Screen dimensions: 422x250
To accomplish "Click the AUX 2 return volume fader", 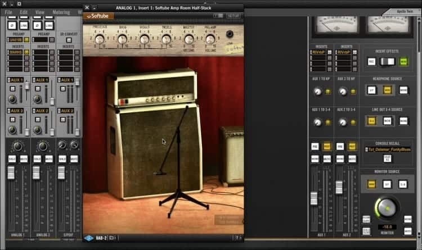I will point(339,188).
